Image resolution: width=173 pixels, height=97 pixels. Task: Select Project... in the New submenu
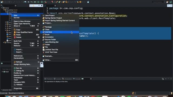coord(59,23)
